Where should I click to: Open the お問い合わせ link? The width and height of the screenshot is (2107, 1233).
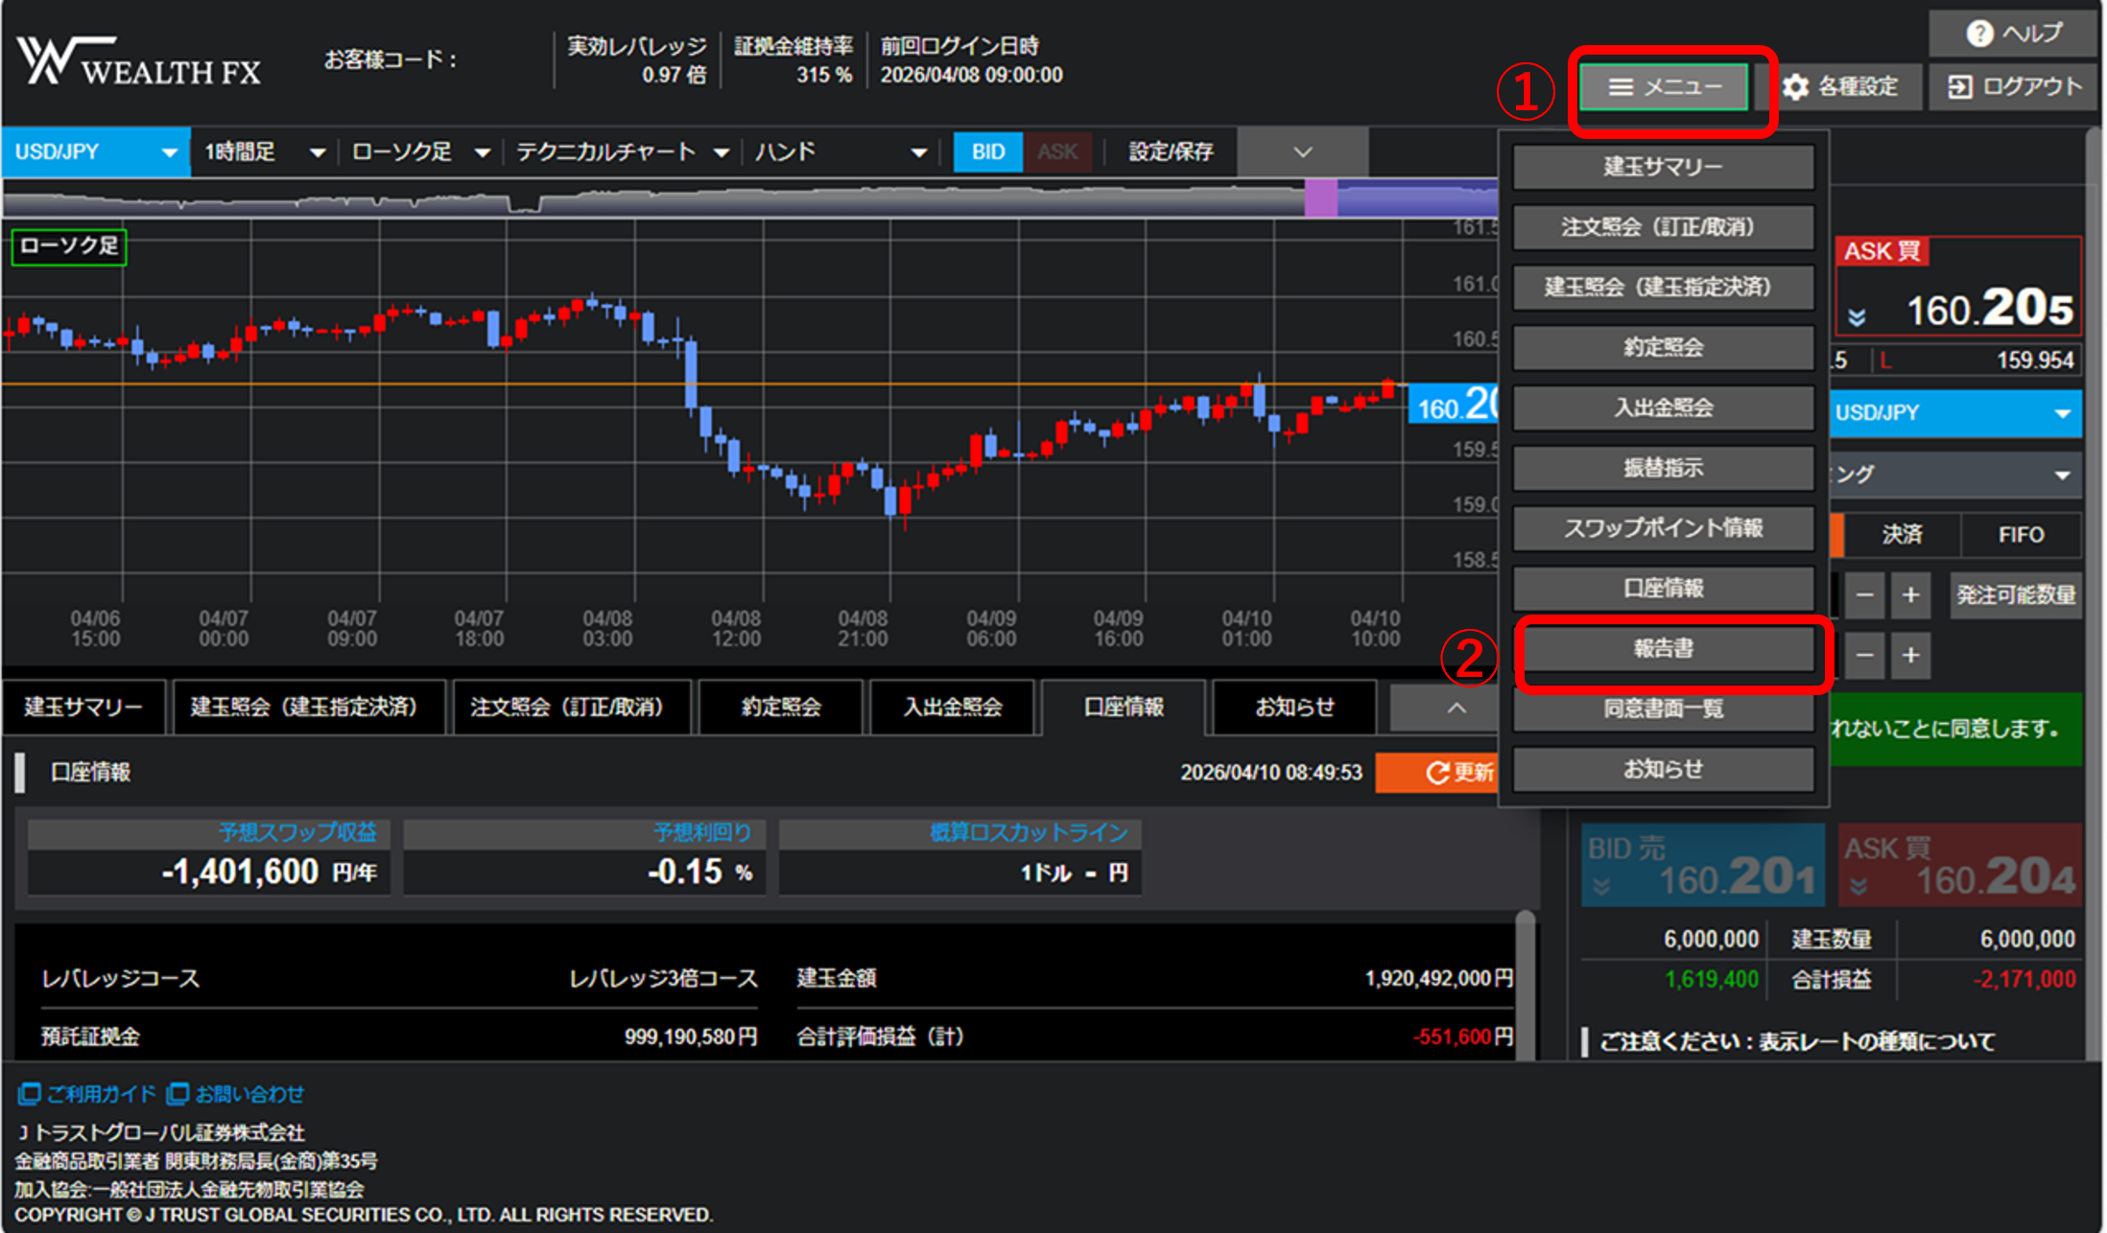(236, 1094)
